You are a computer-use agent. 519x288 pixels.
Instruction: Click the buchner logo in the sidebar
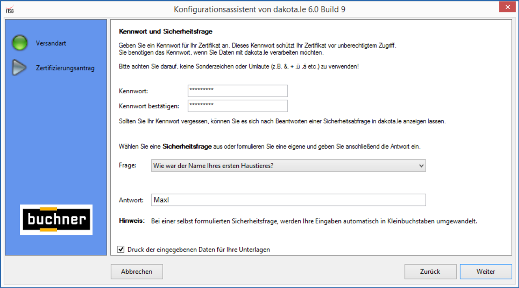pyautogui.click(x=56, y=220)
